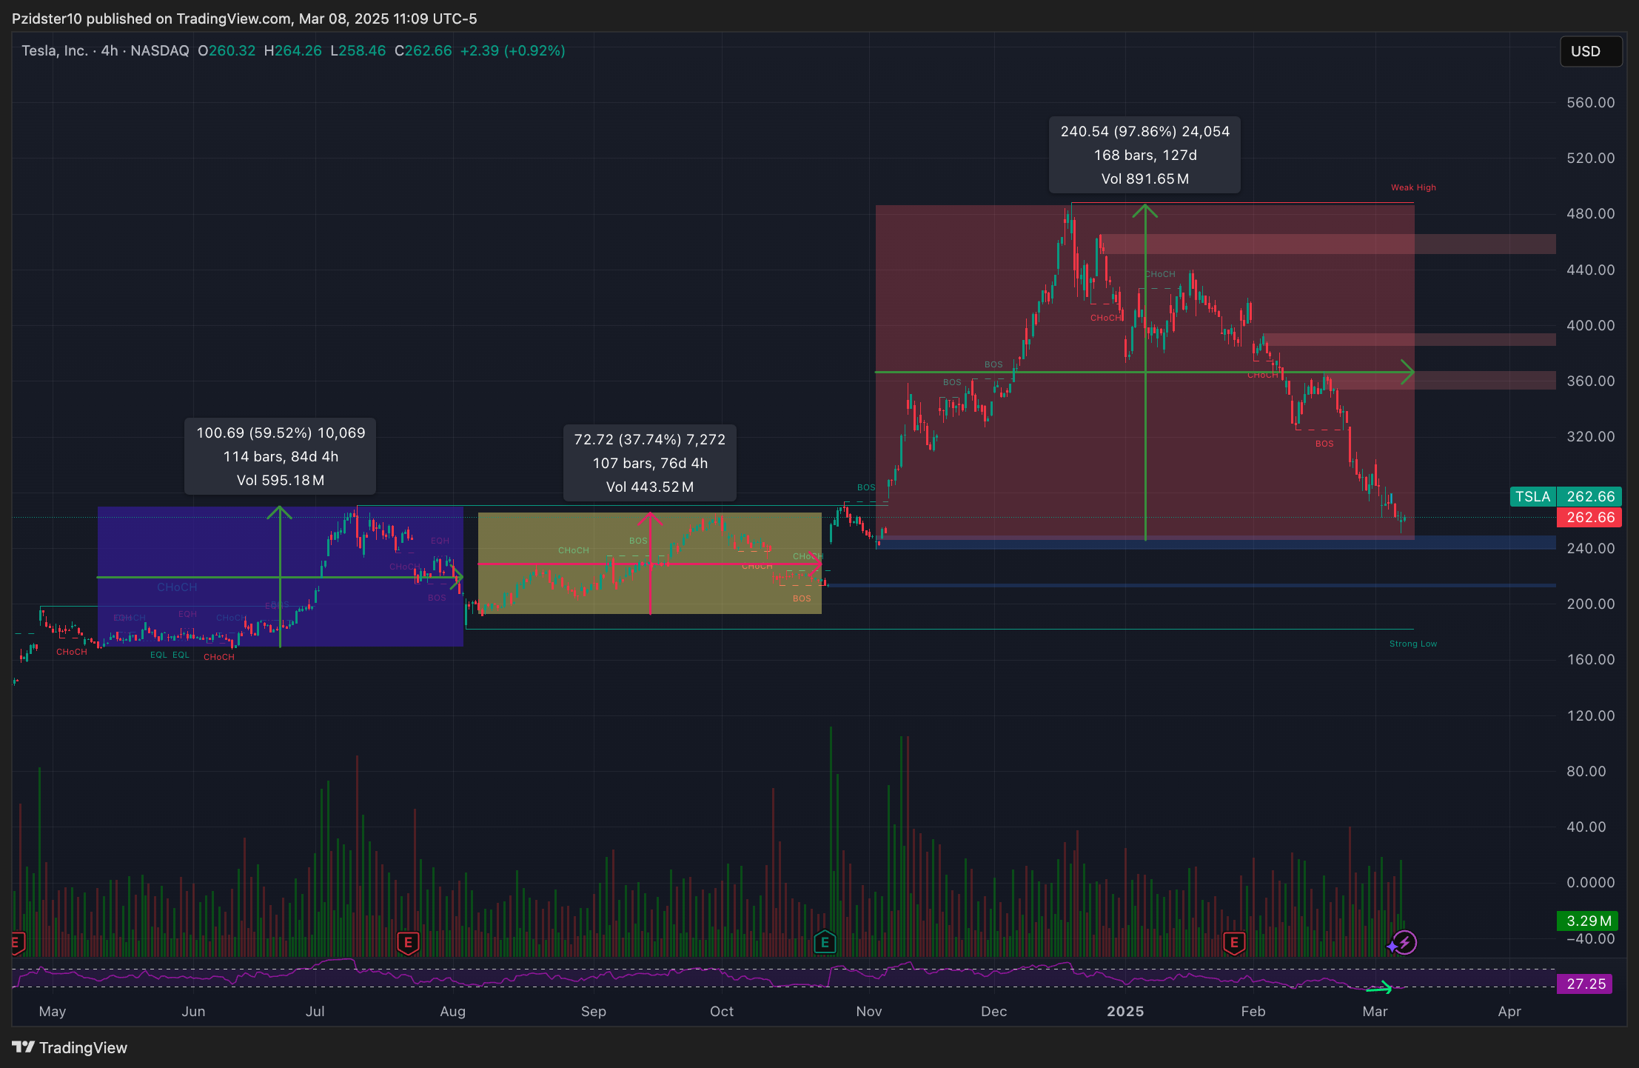Image resolution: width=1639 pixels, height=1068 pixels.
Task: Click the 320.00 price axis label
Action: pos(1590,436)
